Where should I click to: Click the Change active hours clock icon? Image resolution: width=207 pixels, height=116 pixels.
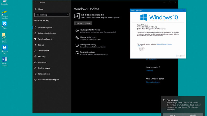pyautogui.click(x=77, y=38)
